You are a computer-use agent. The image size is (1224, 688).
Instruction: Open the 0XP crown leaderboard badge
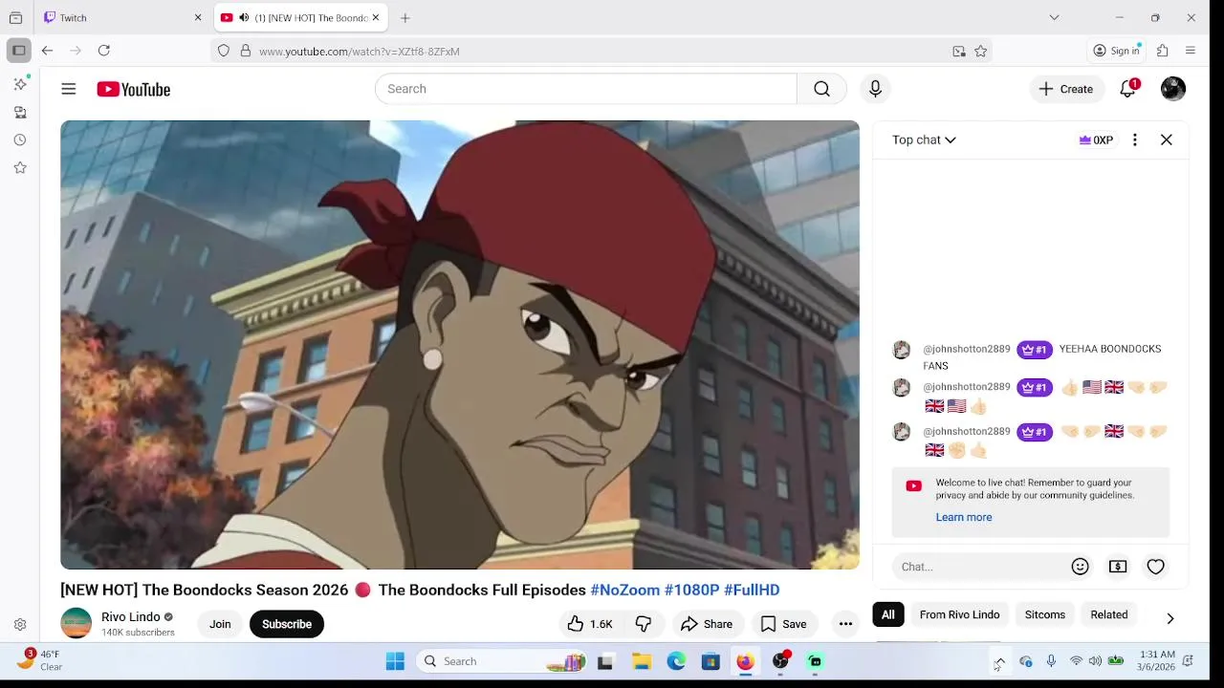click(1096, 140)
